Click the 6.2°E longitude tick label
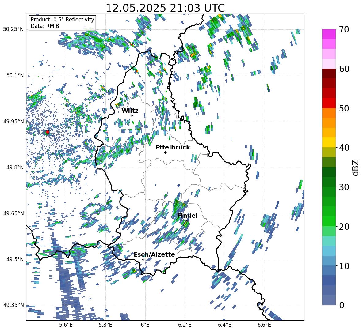363x331 pixels. 185,325
